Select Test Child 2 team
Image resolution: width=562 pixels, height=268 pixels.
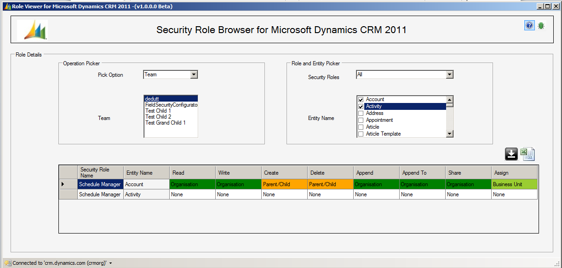171,117
